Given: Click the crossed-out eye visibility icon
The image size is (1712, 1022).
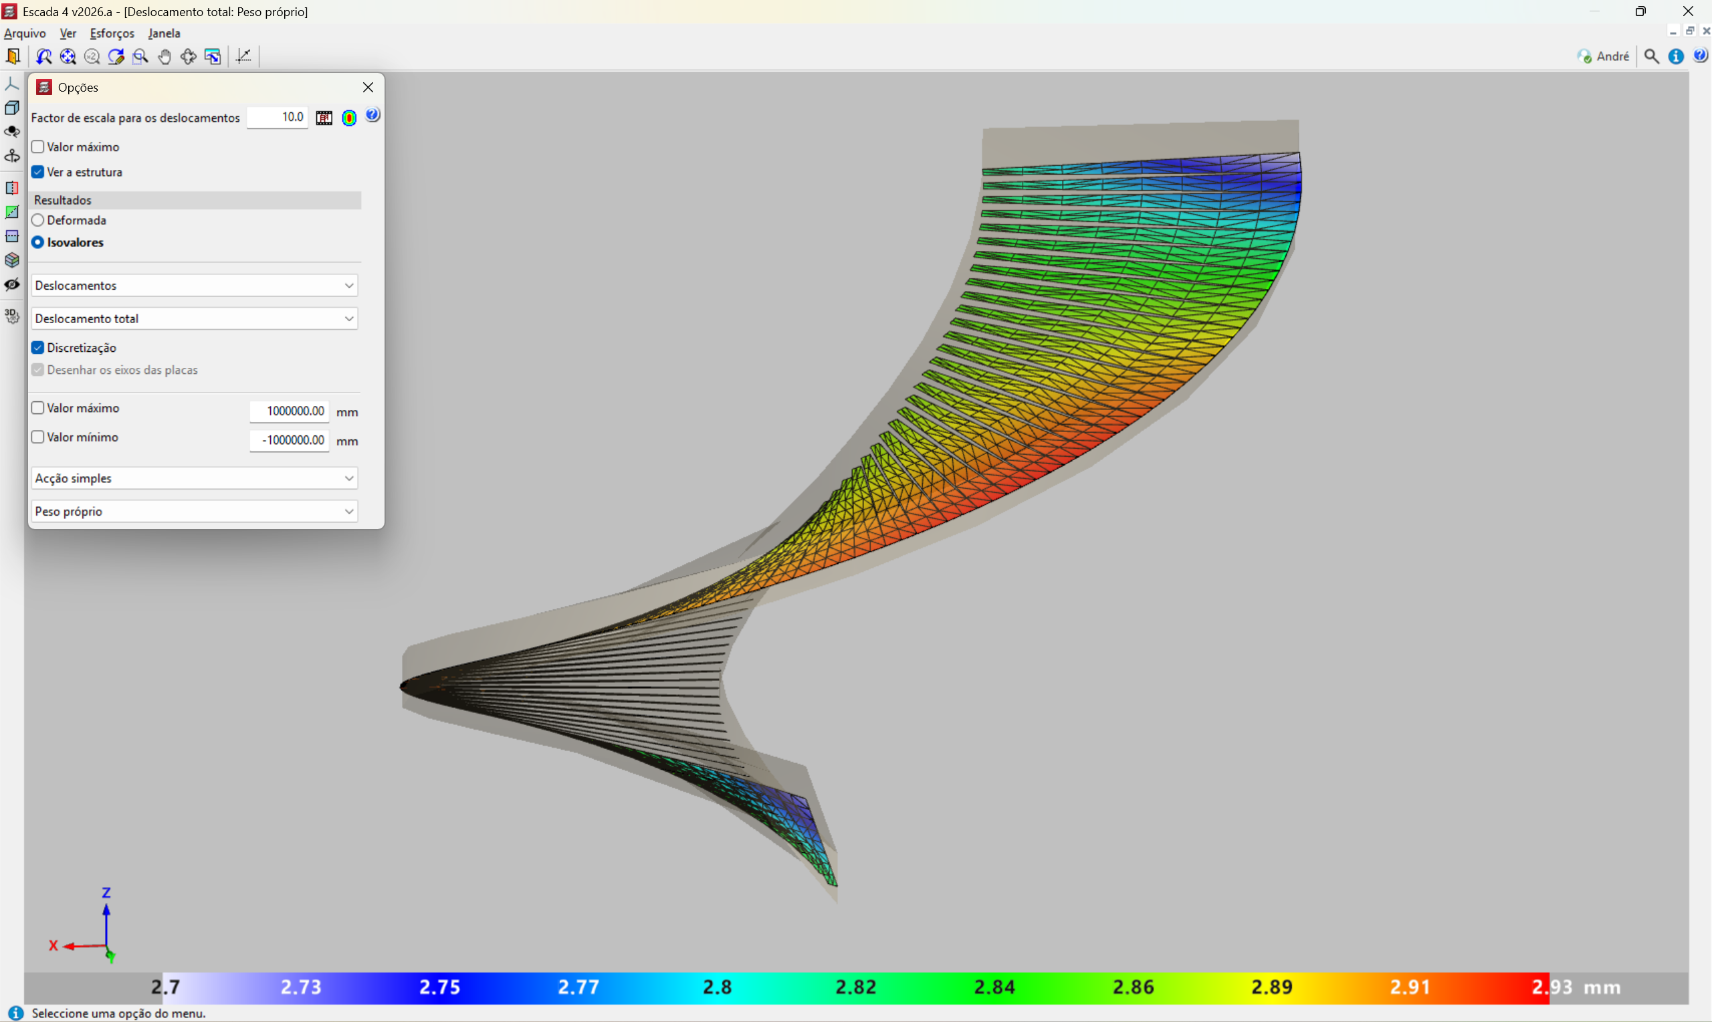Looking at the screenshot, I should click(x=11, y=284).
